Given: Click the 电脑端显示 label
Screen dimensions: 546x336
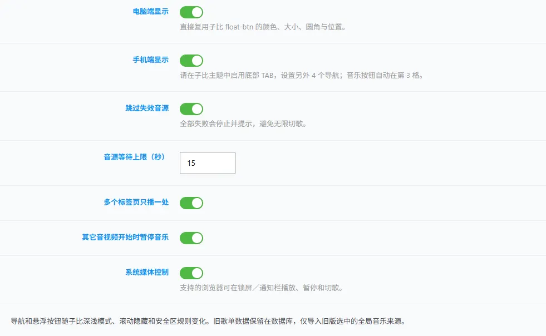Looking at the screenshot, I should [x=150, y=12].
